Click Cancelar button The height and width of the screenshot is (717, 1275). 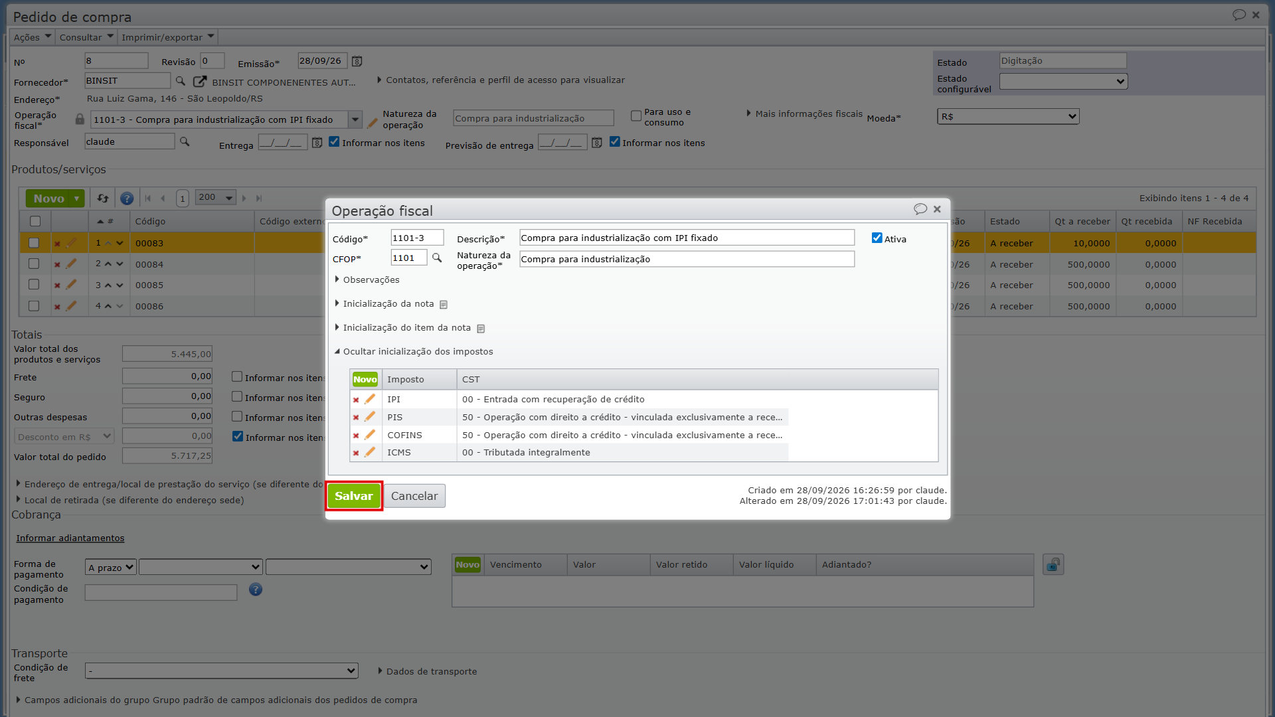click(414, 496)
